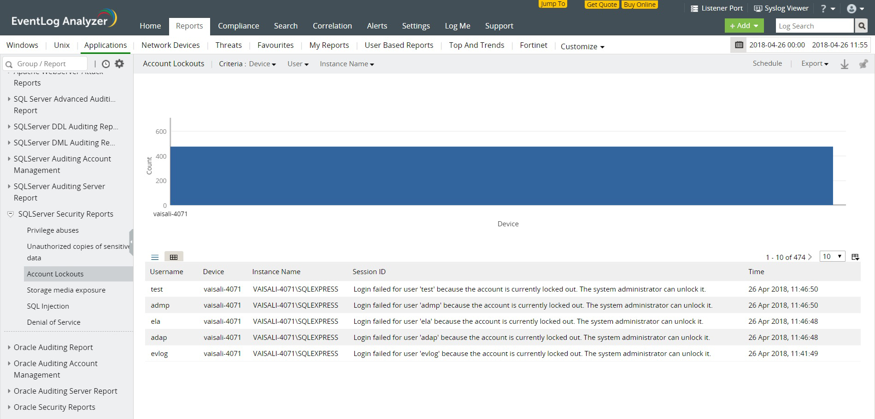Open the Windows sub-tab
Image resolution: width=875 pixels, height=419 pixels.
[x=22, y=45]
